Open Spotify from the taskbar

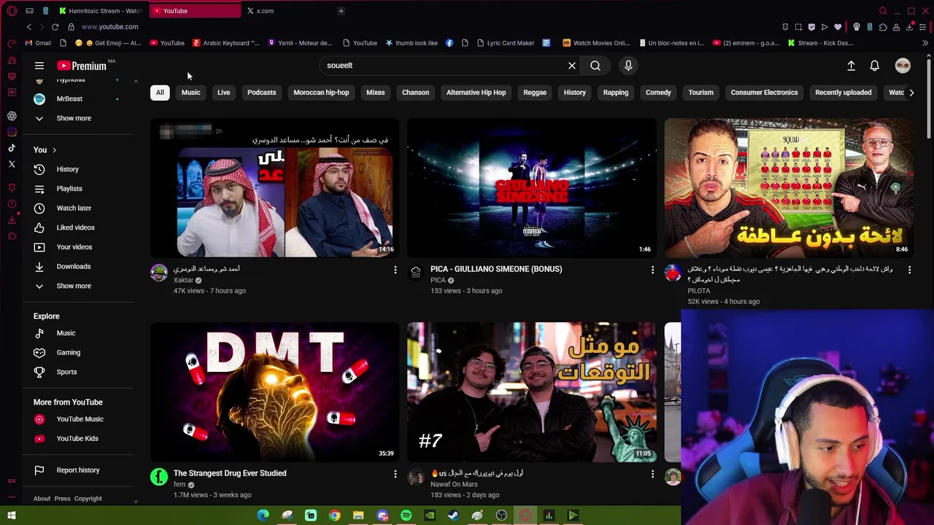[x=406, y=516]
